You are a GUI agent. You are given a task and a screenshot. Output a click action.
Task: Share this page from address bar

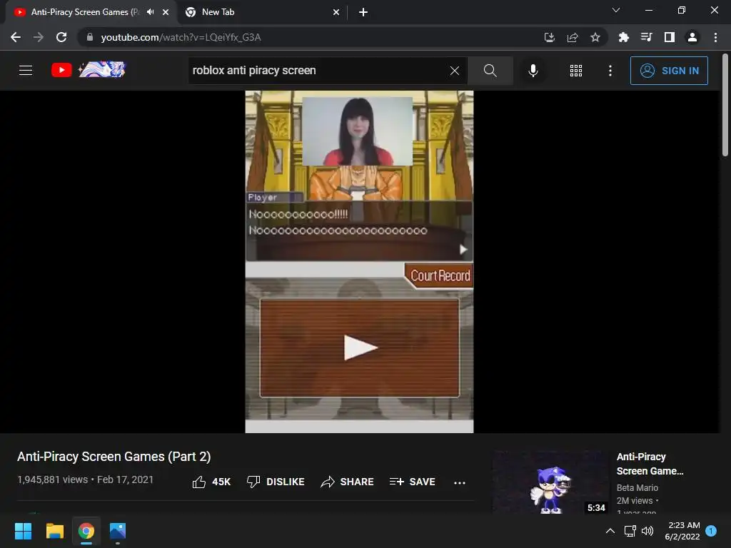tap(573, 37)
